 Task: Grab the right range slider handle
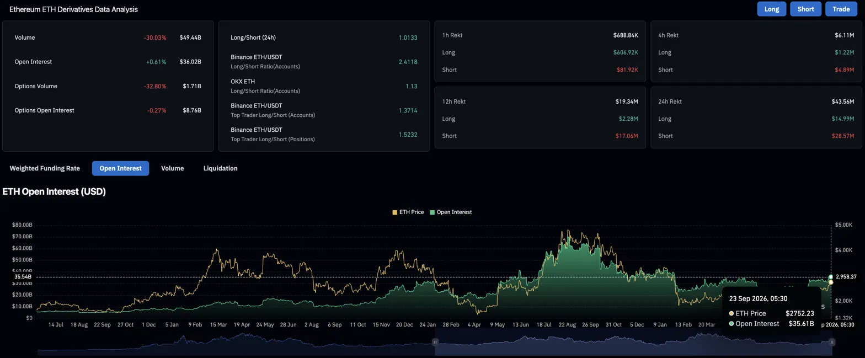[x=832, y=342]
